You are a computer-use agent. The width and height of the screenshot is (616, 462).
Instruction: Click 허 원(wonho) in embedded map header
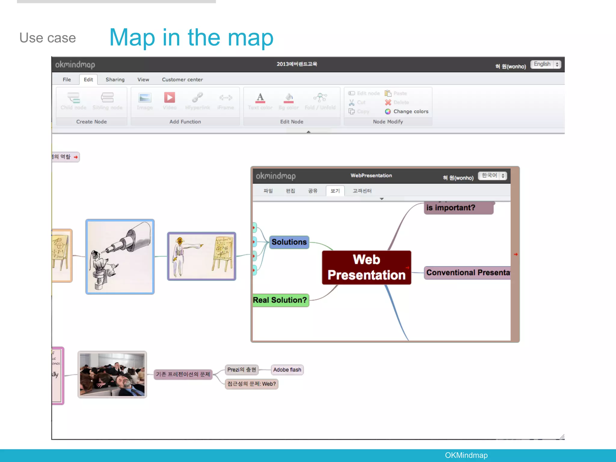coord(458,178)
